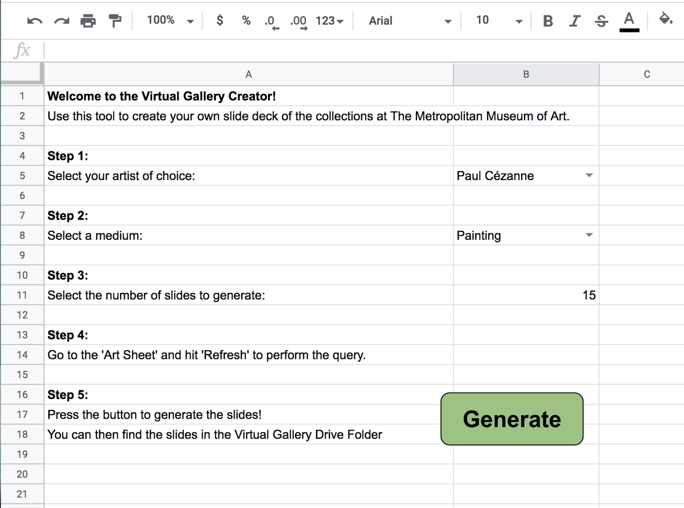This screenshot has height=508, width=684.
Task: Select 'Press the button to generate' cell
Action: (x=249, y=415)
